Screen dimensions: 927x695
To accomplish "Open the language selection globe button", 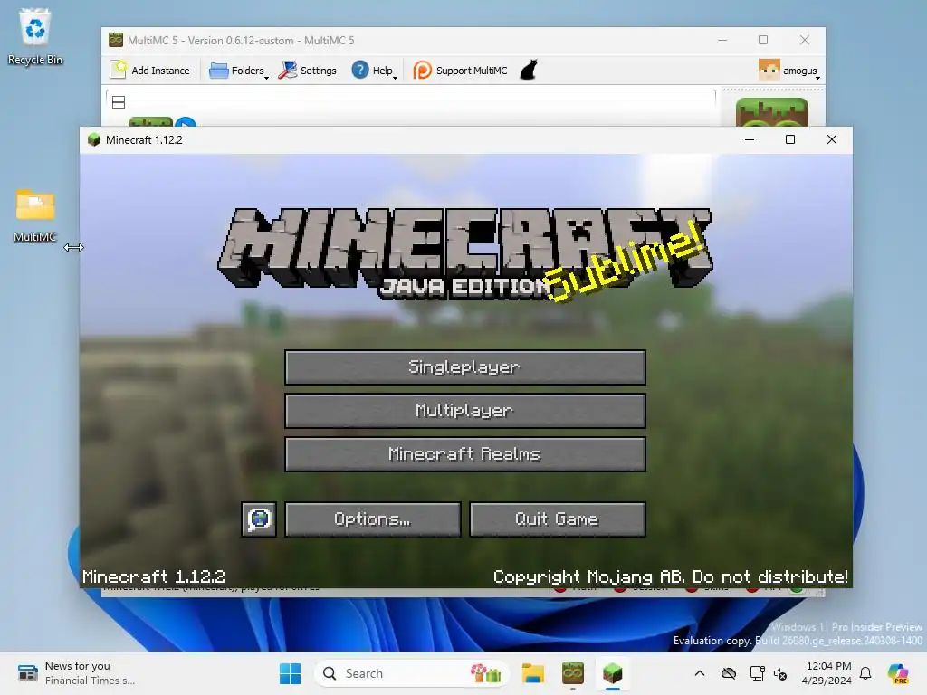I will click(259, 519).
